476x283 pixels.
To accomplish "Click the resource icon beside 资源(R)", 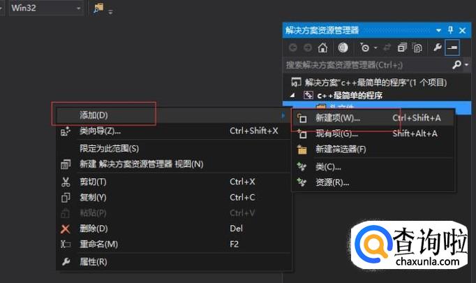I will (x=302, y=182).
